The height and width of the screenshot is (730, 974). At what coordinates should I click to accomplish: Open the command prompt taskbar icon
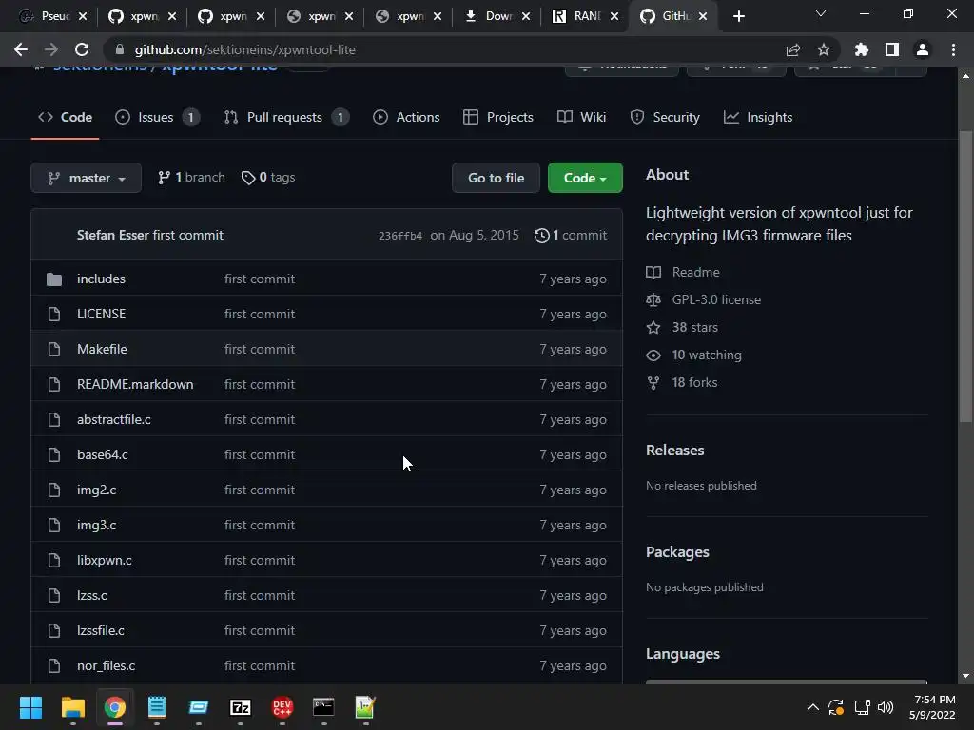tap(323, 707)
